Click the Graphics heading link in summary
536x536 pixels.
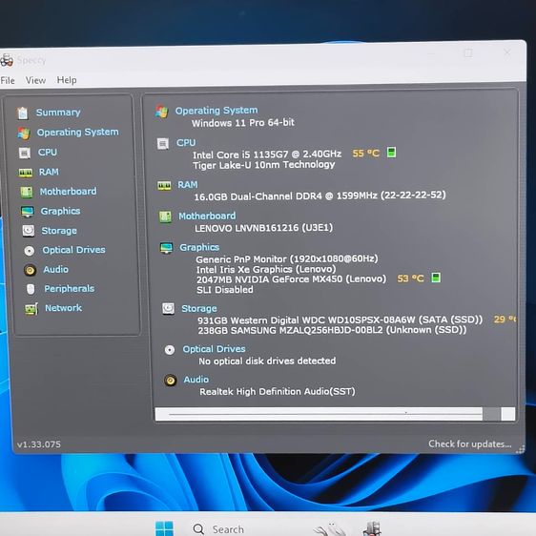pos(199,247)
